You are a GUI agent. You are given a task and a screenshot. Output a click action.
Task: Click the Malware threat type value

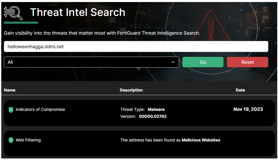point(156,109)
